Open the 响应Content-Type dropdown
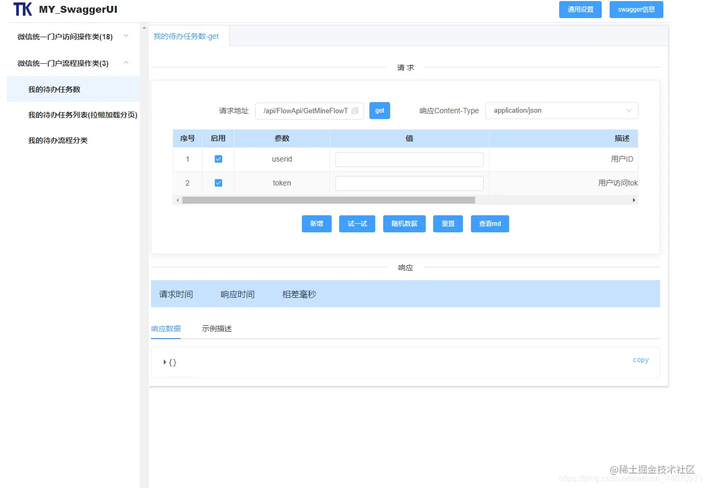 [561, 111]
